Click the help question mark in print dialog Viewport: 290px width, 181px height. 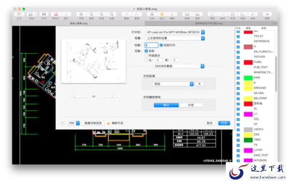coord(62,123)
